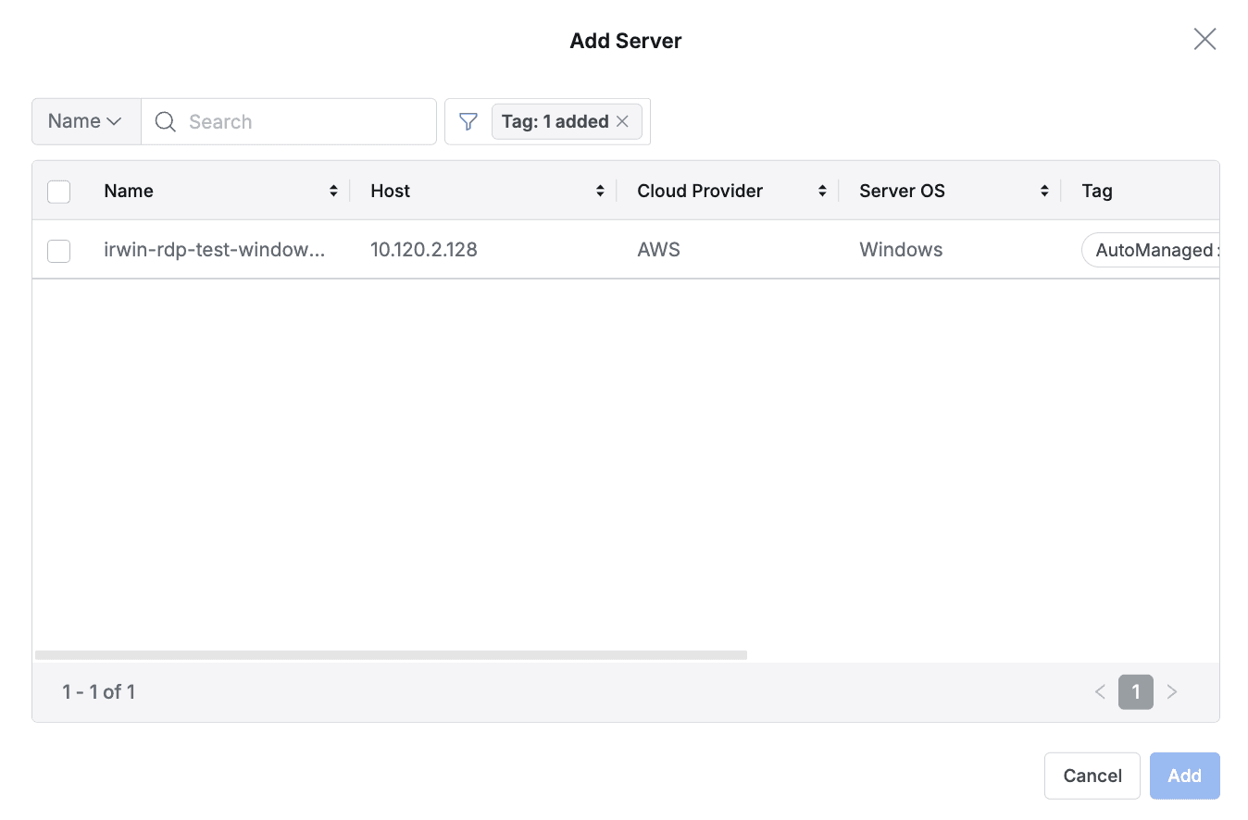
Task: Click the magnifying glass search icon
Action: pos(165,121)
